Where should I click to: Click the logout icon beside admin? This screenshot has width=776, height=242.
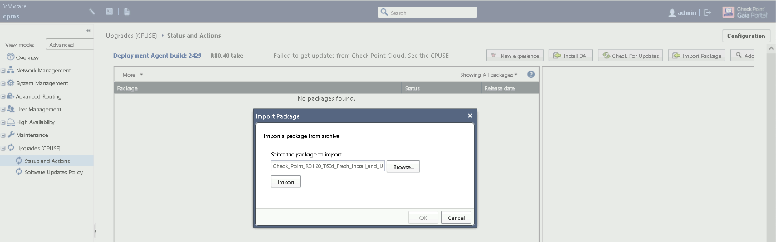tap(708, 13)
